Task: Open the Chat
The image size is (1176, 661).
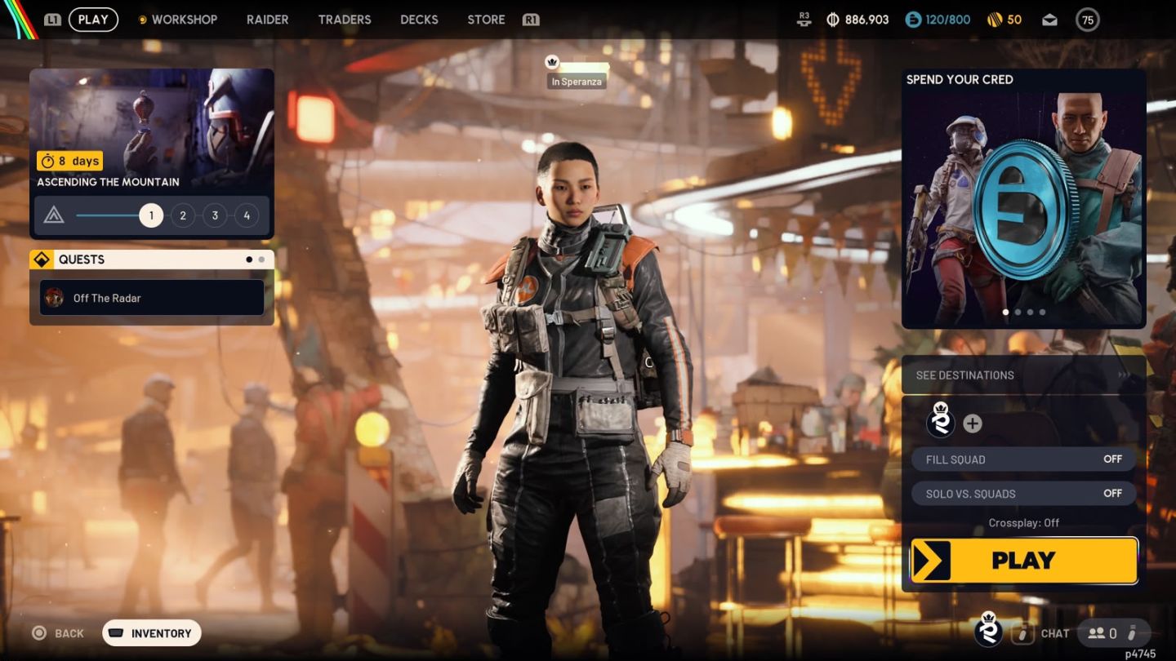Action: [1055, 633]
